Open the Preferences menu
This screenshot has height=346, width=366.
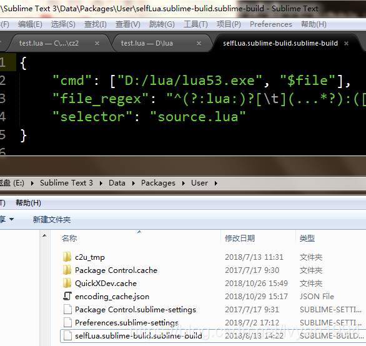click(271, 24)
